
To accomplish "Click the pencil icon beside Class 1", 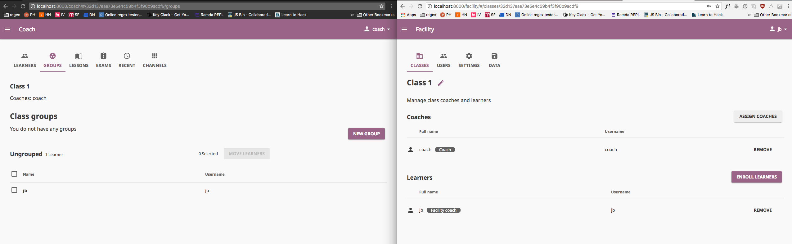I will (441, 83).
